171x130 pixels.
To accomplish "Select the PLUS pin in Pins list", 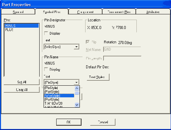I will [x=22, y=30].
